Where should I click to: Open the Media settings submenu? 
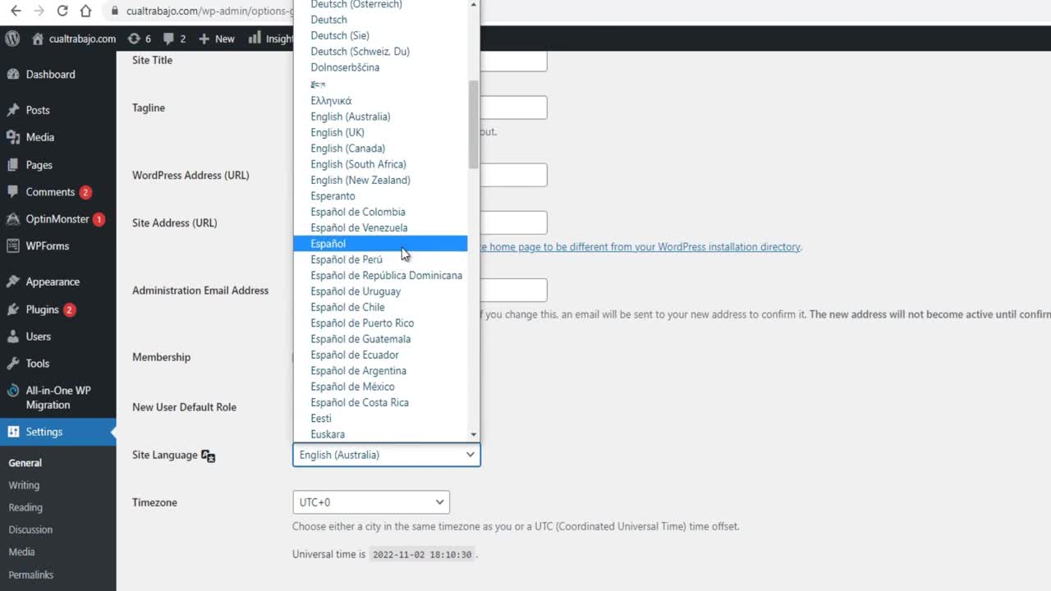click(21, 552)
